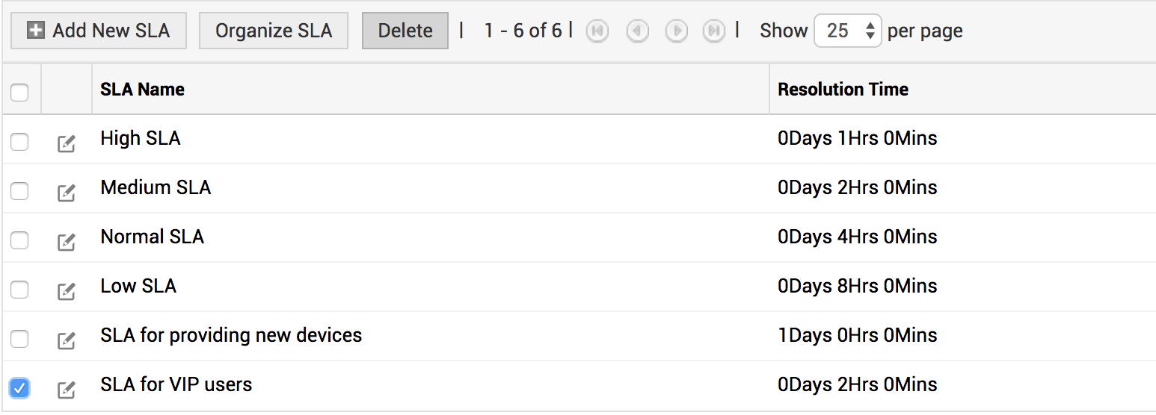This screenshot has height=415, width=1156.
Task: Uncheck the SLA for VIP users checkbox
Action: pos(19,388)
